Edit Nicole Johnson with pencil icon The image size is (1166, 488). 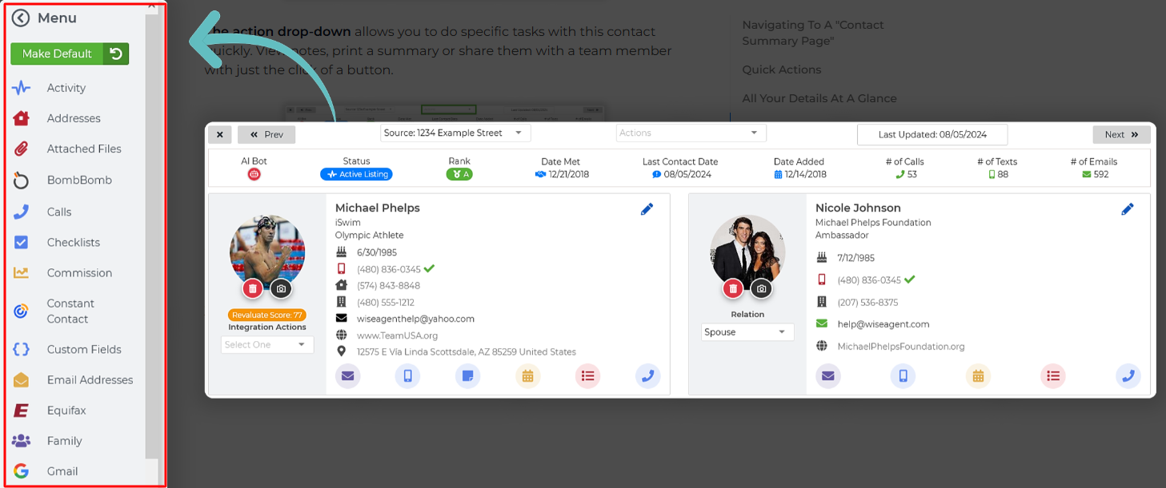1127,209
